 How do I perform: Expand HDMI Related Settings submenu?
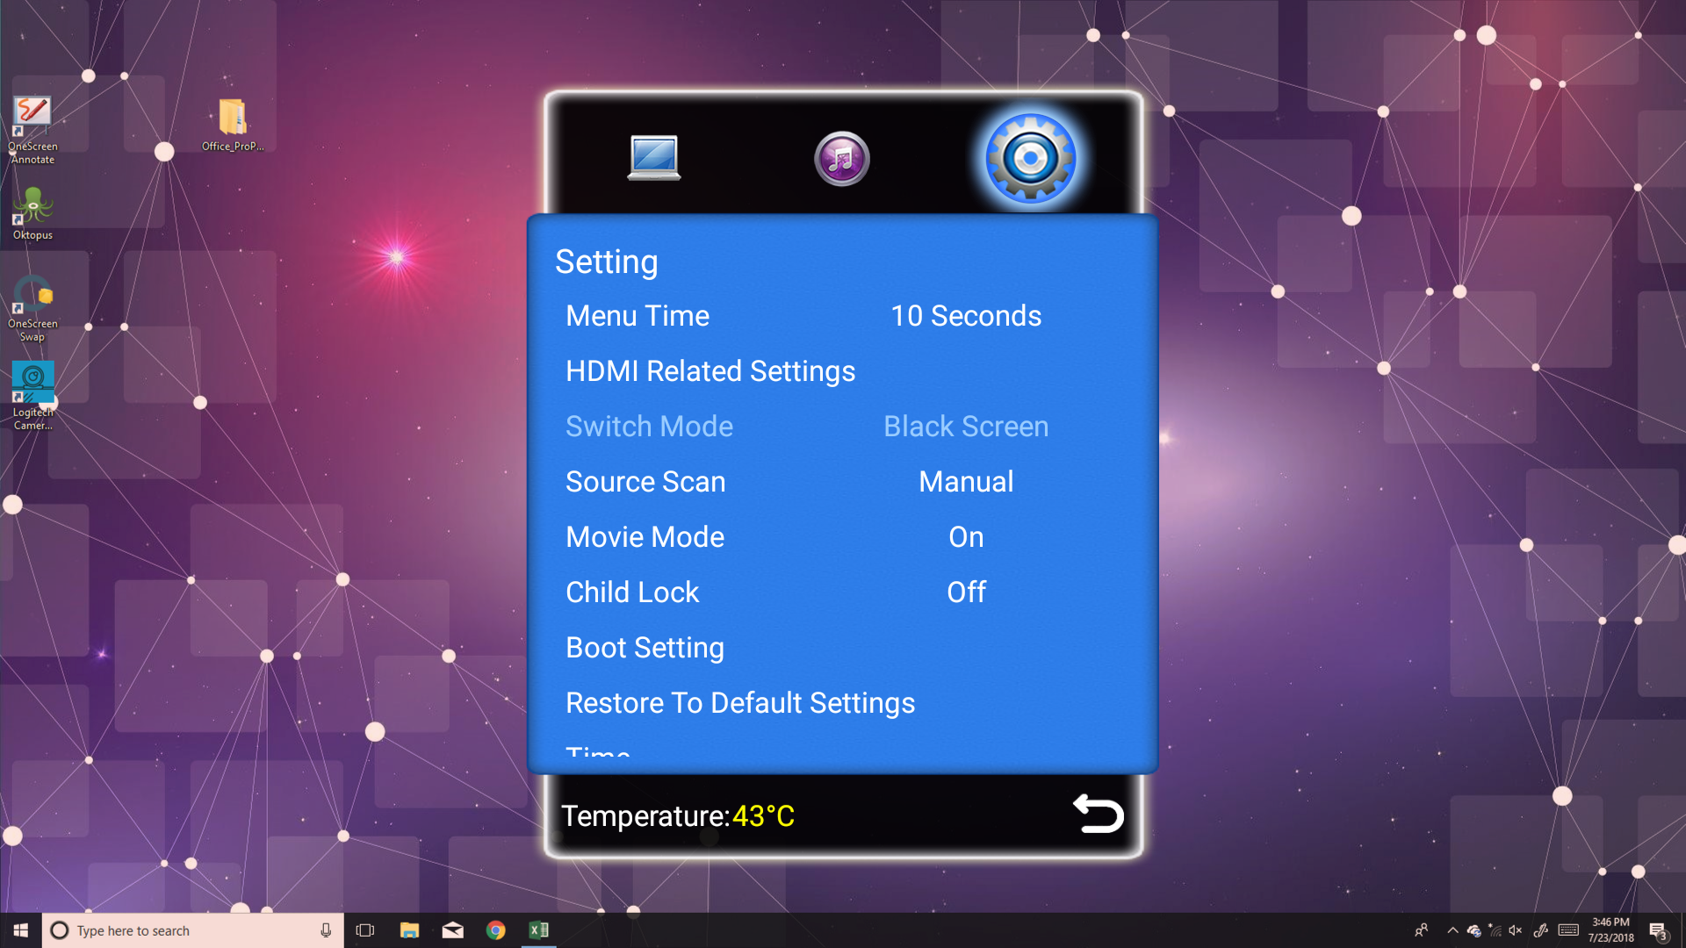(x=710, y=371)
